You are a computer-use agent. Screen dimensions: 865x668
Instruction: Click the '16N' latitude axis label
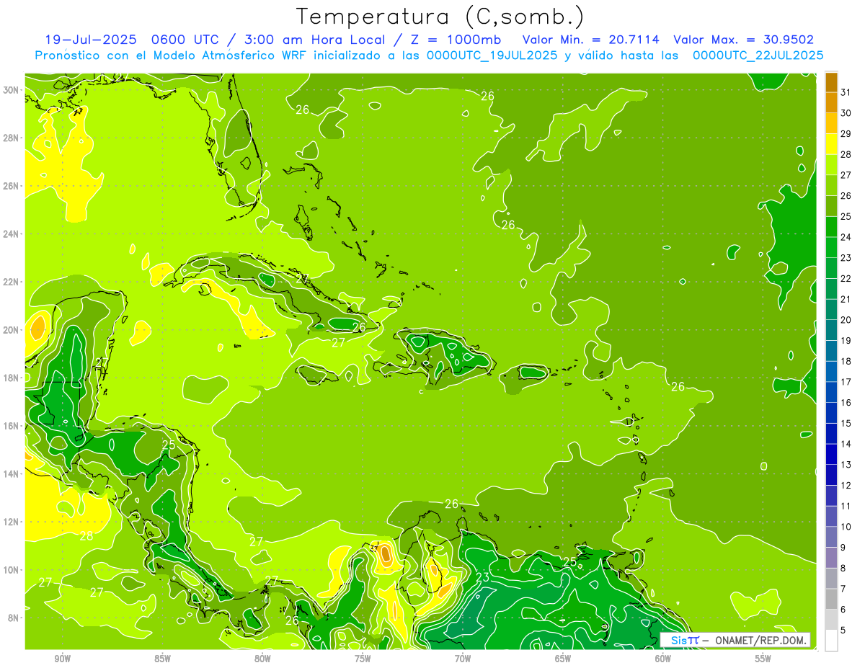click(x=12, y=426)
